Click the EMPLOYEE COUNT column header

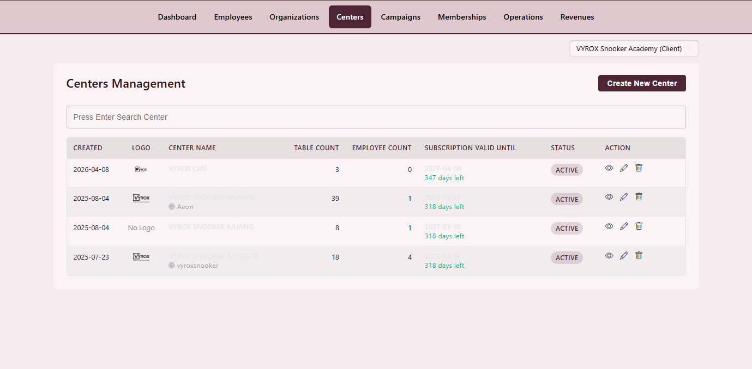click(382, 148)
